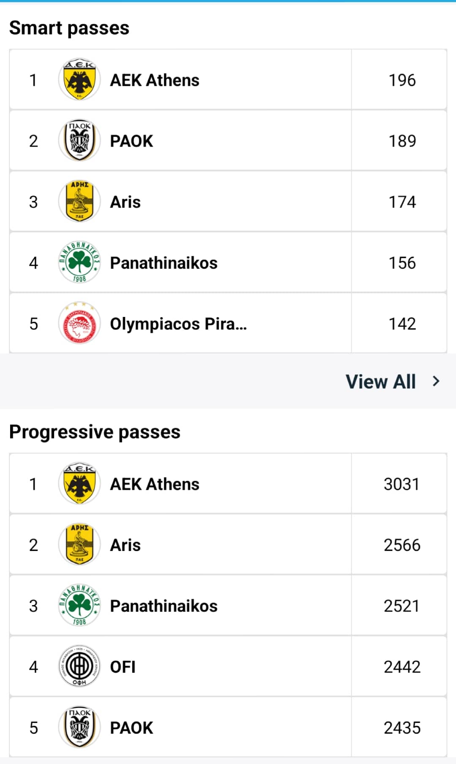Click the 196 smart passes value
Viewport: 456px width, 764px height.
pos(402,80)
